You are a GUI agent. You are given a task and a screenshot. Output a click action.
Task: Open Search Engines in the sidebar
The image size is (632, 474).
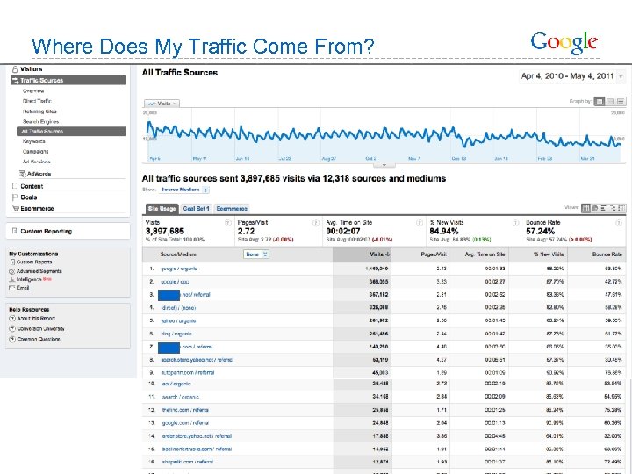point(40,122)
